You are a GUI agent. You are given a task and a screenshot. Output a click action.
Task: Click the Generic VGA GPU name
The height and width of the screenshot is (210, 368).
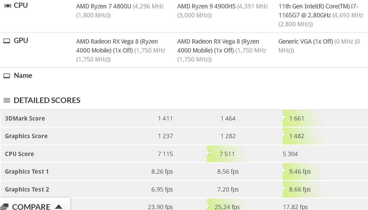coord(305,41)
